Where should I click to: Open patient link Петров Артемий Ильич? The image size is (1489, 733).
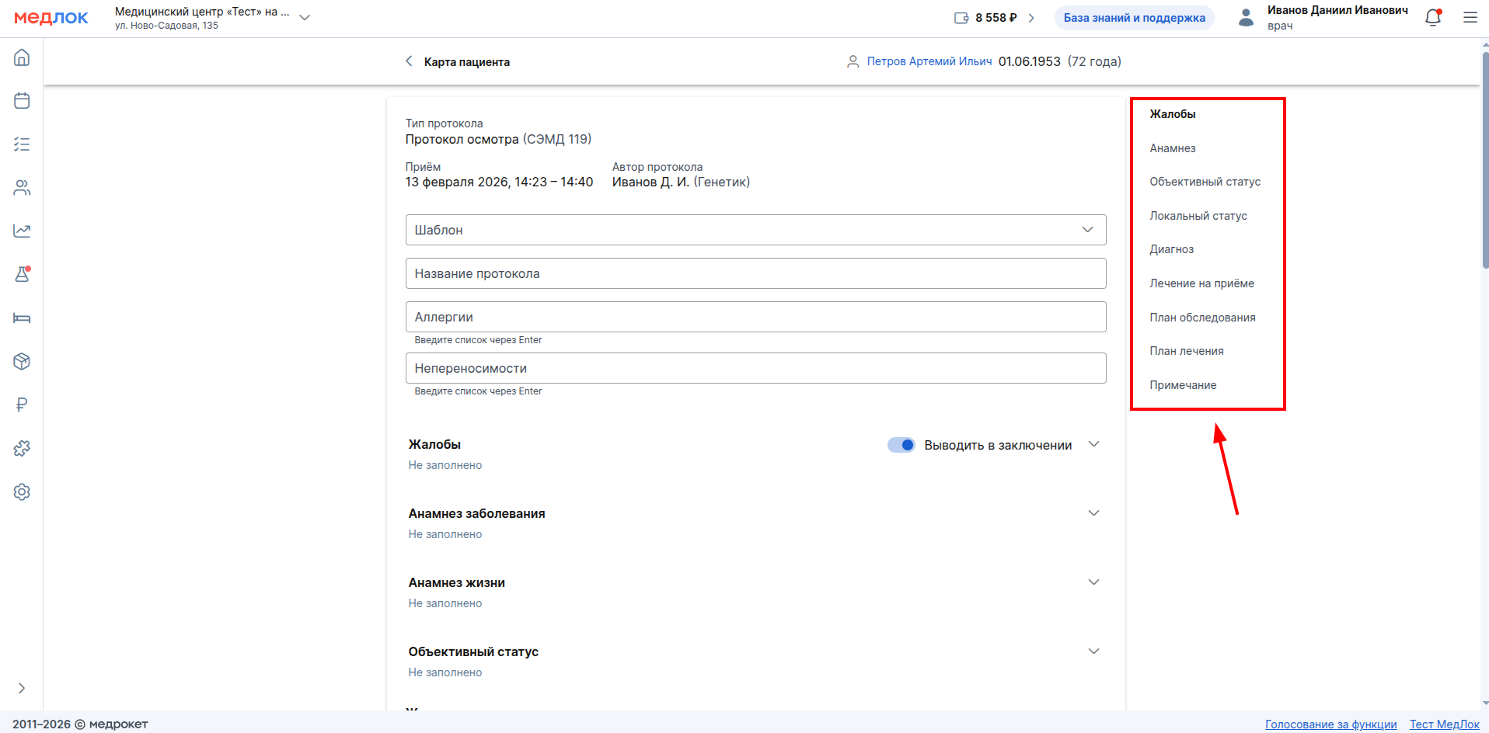point(929,61)
